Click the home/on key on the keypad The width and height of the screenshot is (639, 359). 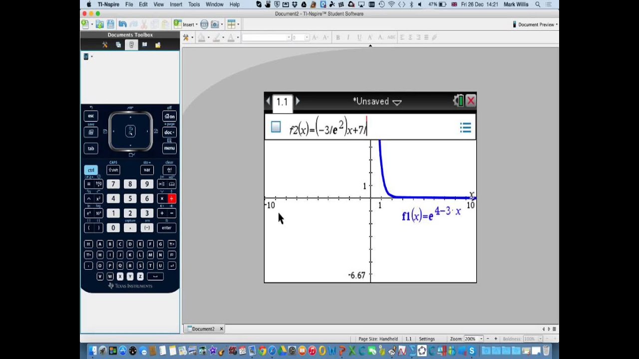169,116
